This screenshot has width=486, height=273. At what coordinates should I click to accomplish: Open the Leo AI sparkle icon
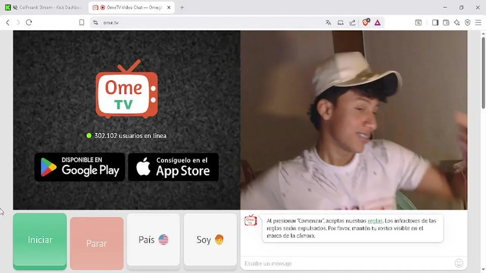pyautogui.click(x=457, y=22)
